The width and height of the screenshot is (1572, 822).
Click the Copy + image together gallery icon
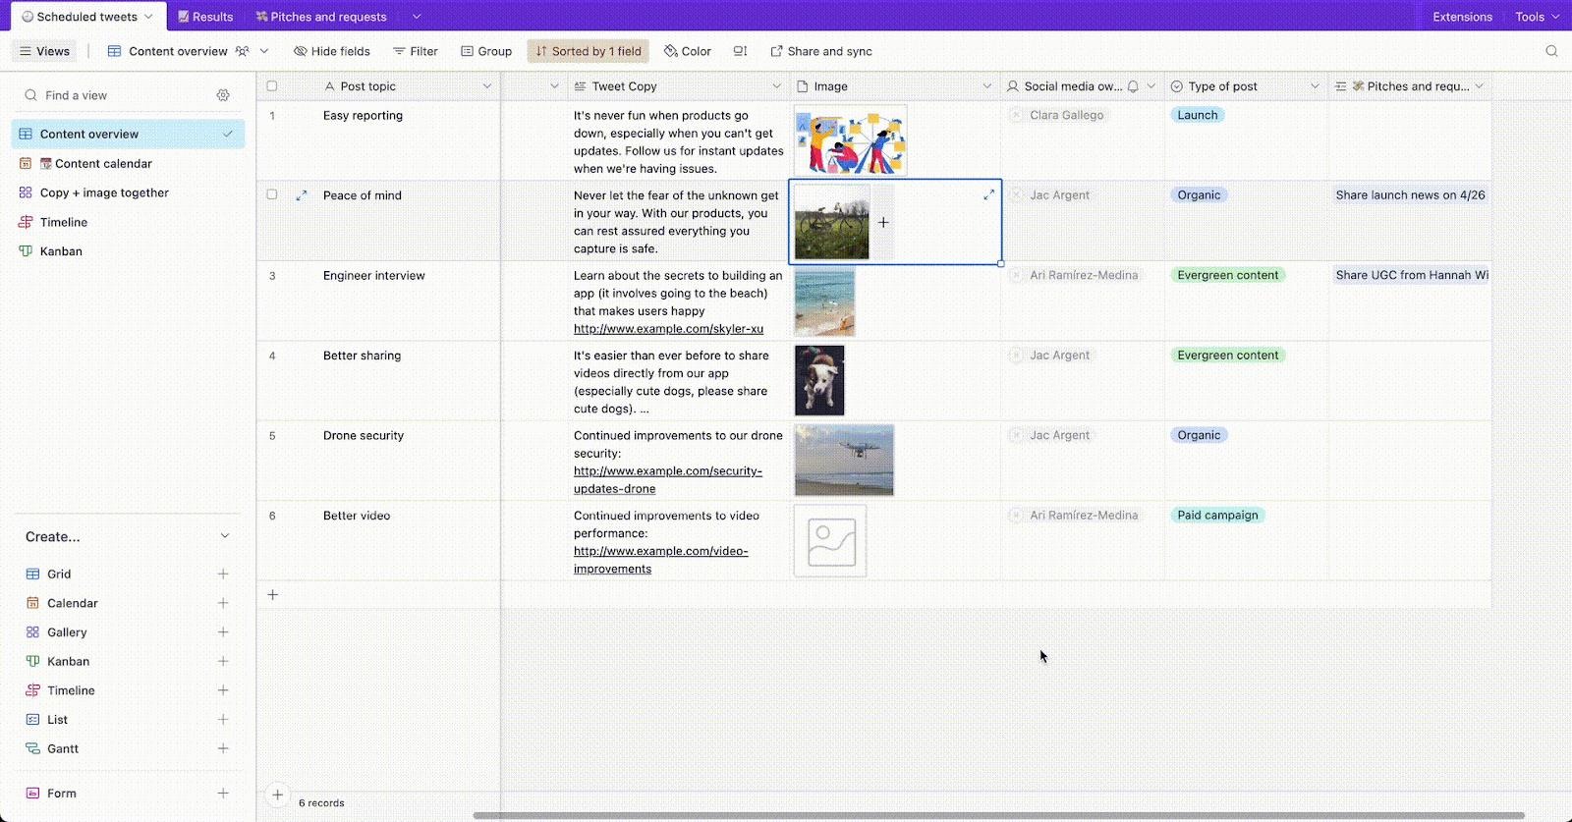coord(26,192)
